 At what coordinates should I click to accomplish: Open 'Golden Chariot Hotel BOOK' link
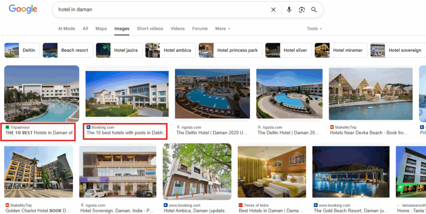(38, 211)
